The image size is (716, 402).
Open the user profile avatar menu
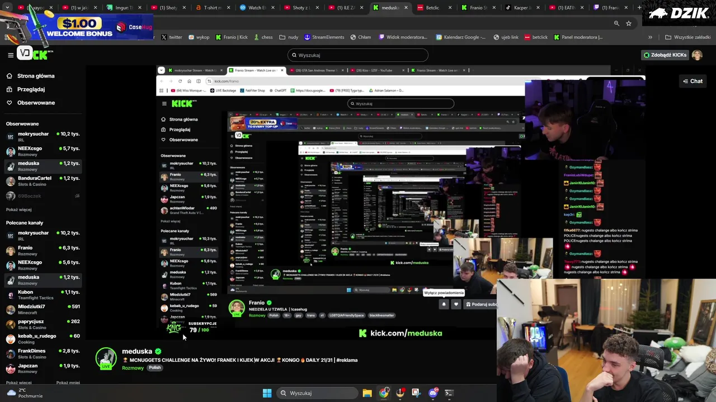(697, 55)
